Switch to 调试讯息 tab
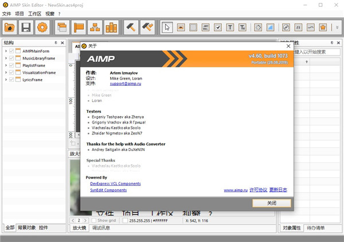344x242 pixels. click(x=101, y=228)
